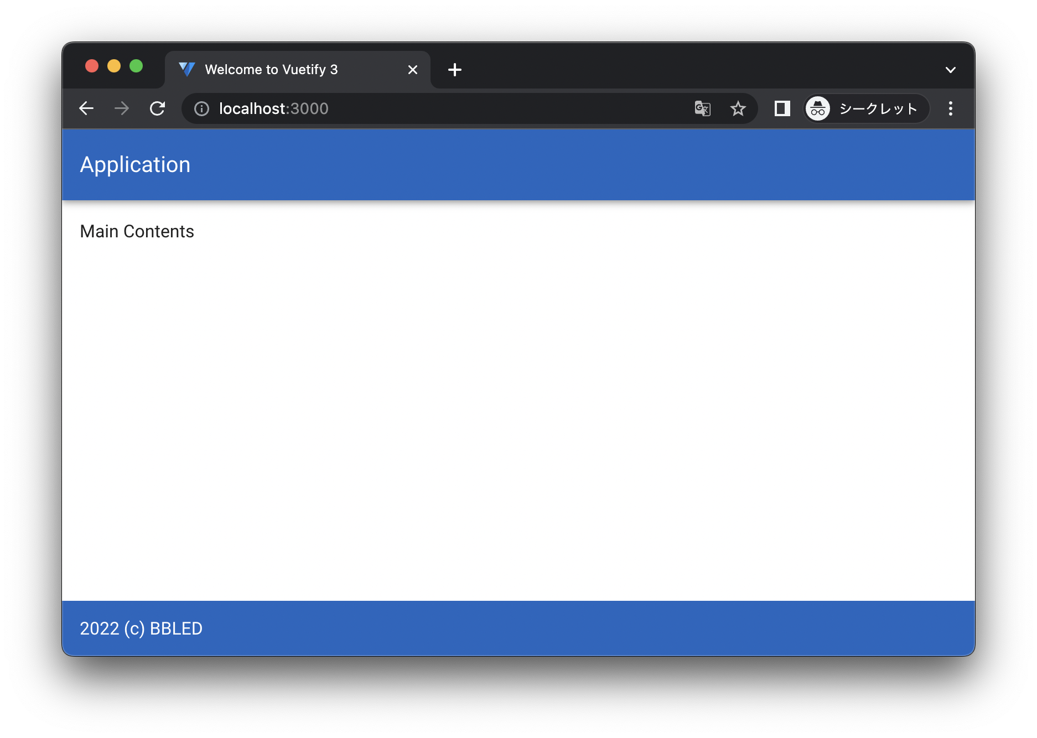Click the 2022 (c) BBLED footer text
This screenshot has height=738, width=1037.
(x=141, y=628)
